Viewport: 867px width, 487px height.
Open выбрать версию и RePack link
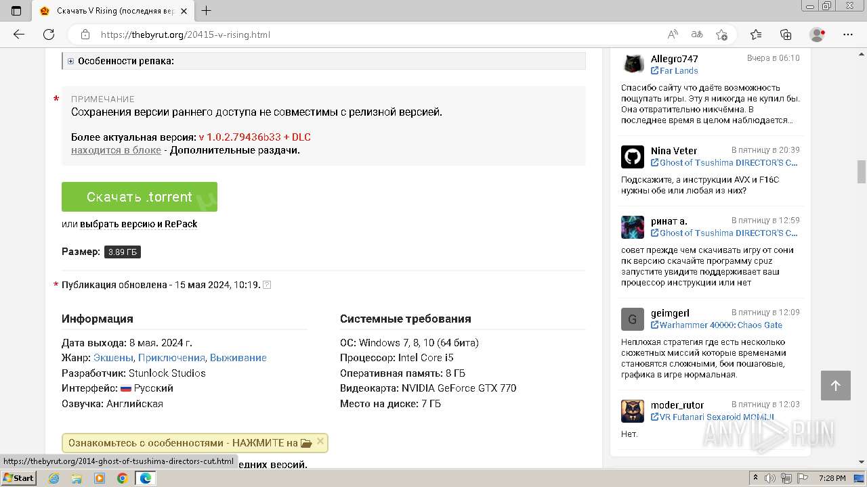(139, 224)
